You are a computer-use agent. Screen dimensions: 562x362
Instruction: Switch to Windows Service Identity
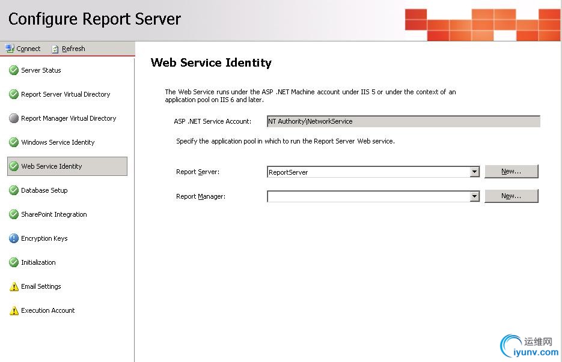58,142
